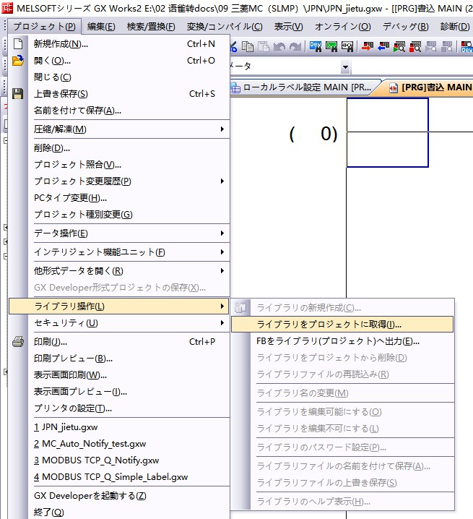Choose 表示画面プレビュー menu entry
The width and height of the screenshot is (473, 519).
pyautogui.click(x=119, y=391)
